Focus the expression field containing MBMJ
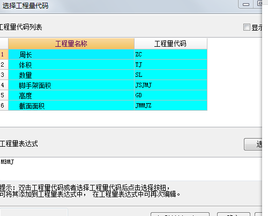 pos(131,169)
